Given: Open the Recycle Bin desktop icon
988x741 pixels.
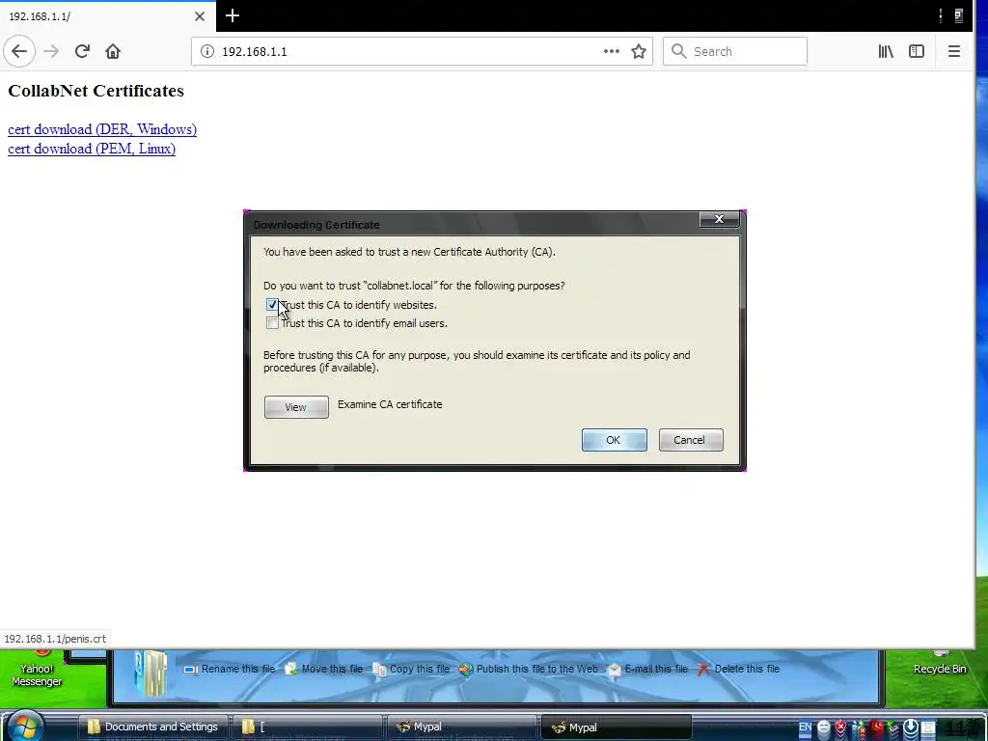Looking at the screenshot, I should pyautogui.click(x=940, y=664).
